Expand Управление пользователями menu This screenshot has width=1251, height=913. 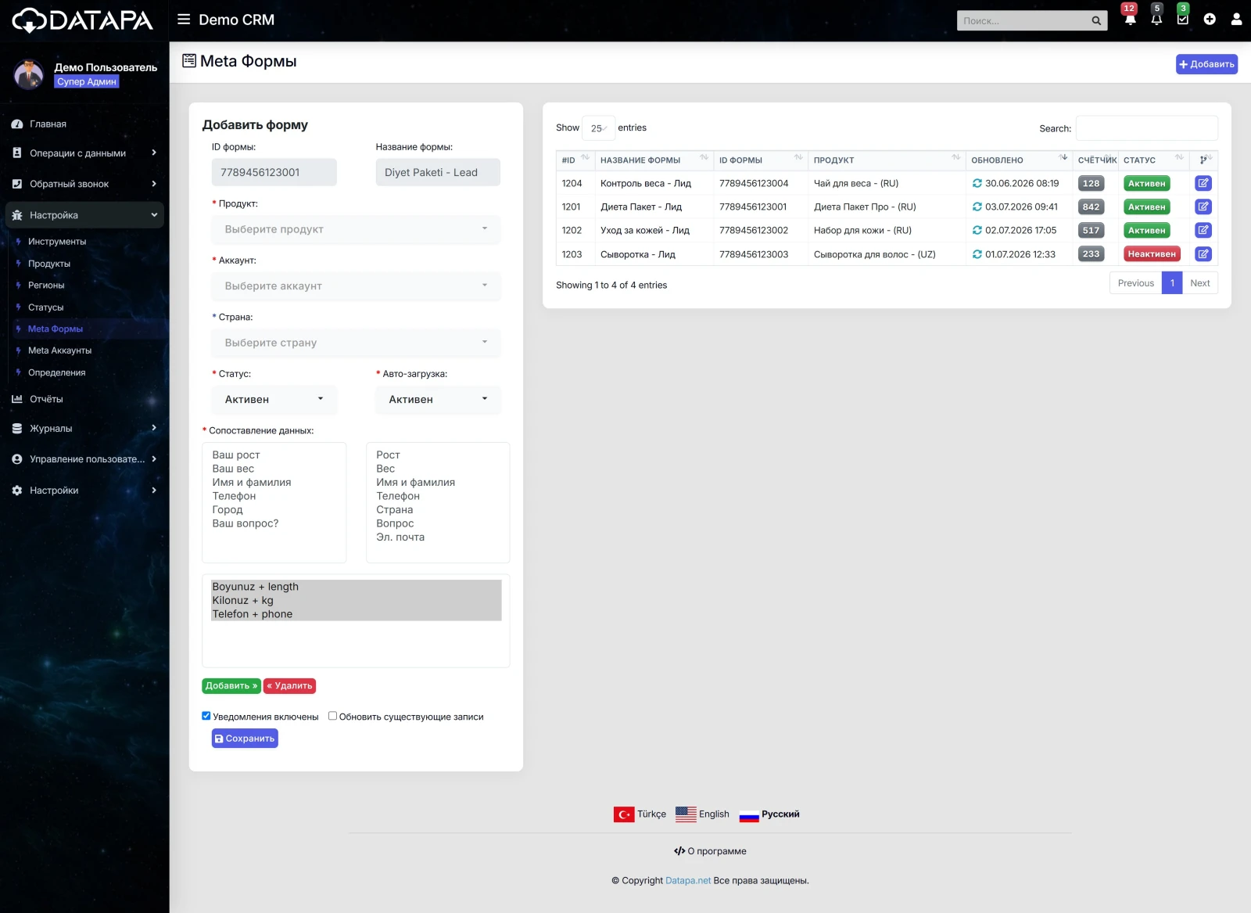tap(84, 459)
